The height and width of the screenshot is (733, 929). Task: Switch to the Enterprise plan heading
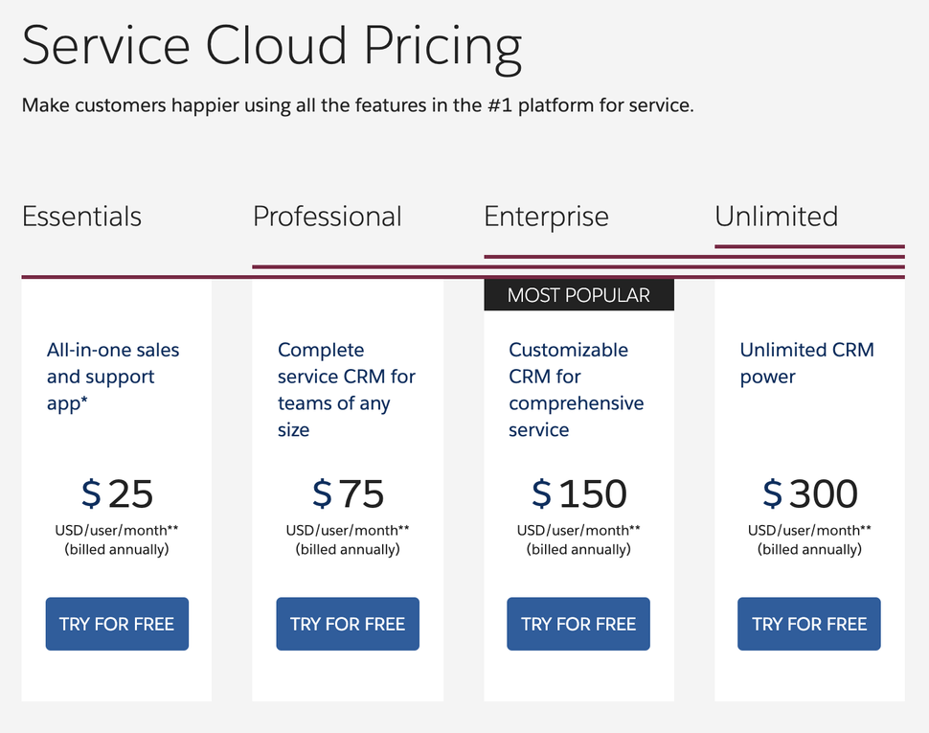(x=546, y=217)
